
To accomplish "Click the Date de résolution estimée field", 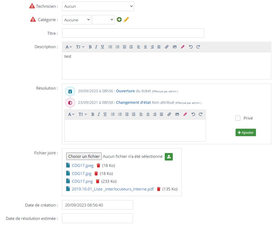I will click(x=97, y=218).
